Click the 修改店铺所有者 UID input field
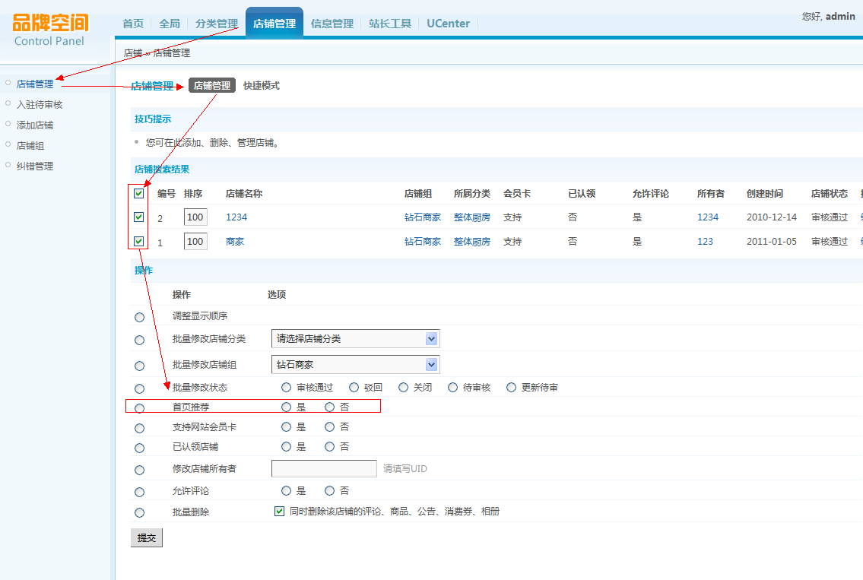 pyautogui.click(x=324, y=469)
